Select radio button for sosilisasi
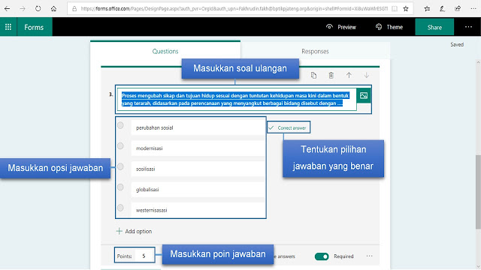This screenshot has height=270, width=481. click(120, 166)
